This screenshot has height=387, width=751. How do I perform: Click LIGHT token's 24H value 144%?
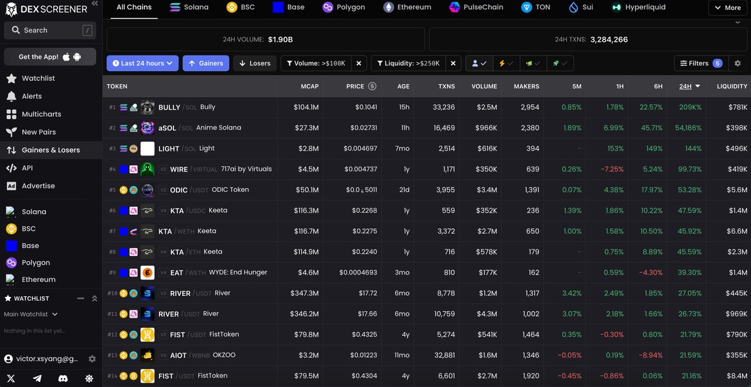click(x=693, y=148)
